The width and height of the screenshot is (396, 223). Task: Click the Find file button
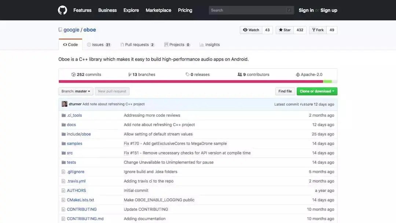[285, 91]
